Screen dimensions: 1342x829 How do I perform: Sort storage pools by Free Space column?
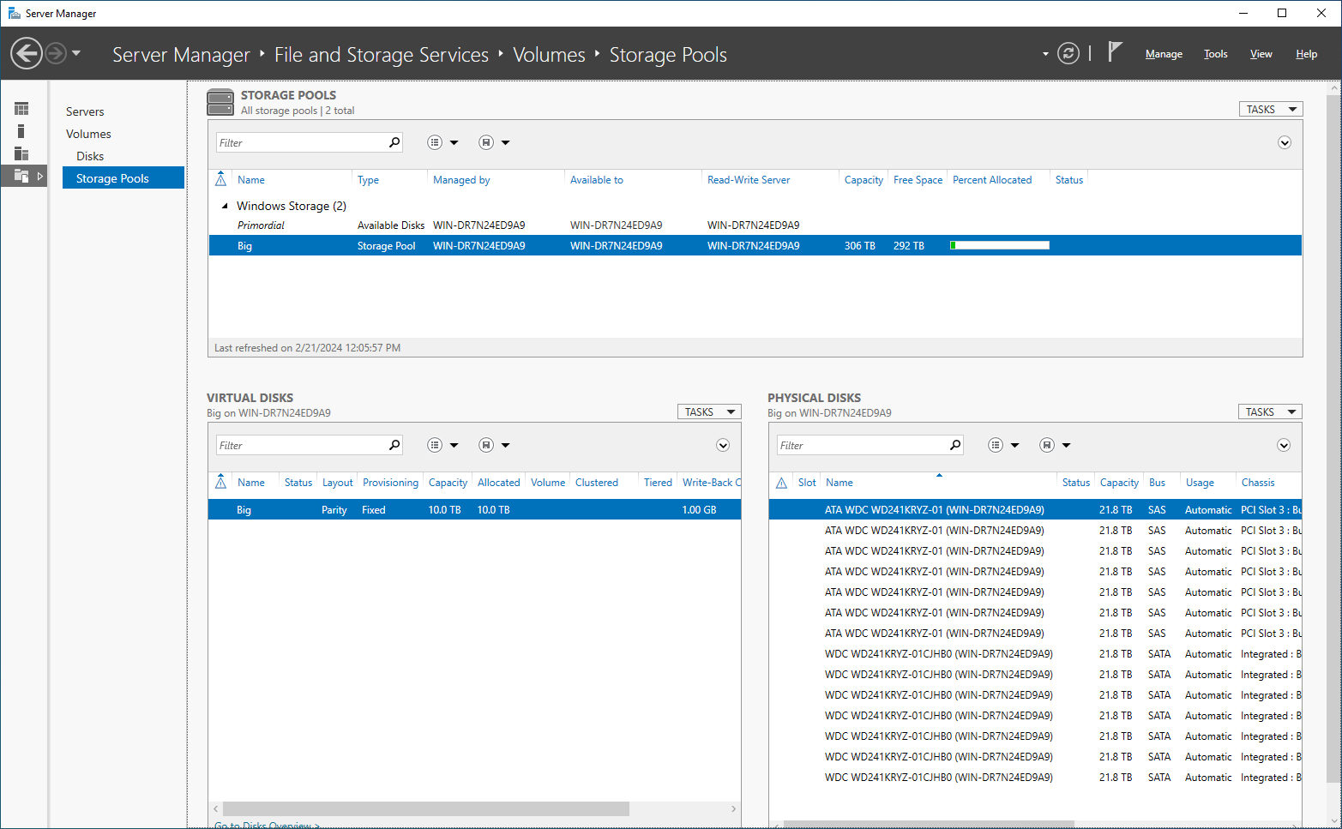918,180
